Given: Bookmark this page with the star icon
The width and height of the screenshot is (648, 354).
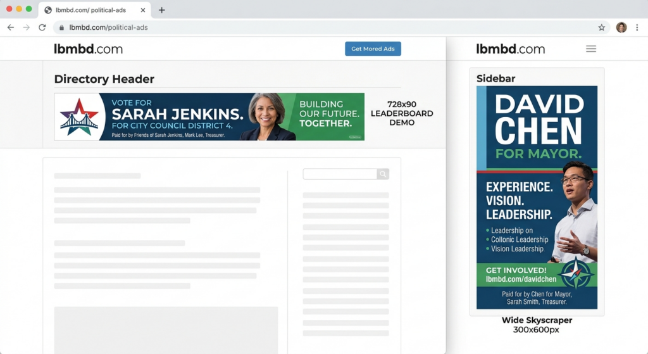Looking at the screenshot, I should (x=601, y=27).
